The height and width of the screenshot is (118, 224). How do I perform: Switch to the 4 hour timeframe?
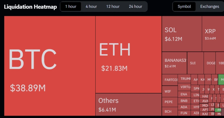pyautogui.click(x=91, y=6)
